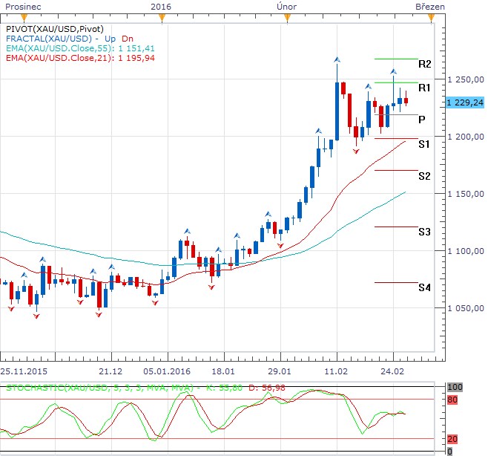The image size is (488, 456).
Task: Click the Březen month marker triangle
Action: (x=431, y=19)
